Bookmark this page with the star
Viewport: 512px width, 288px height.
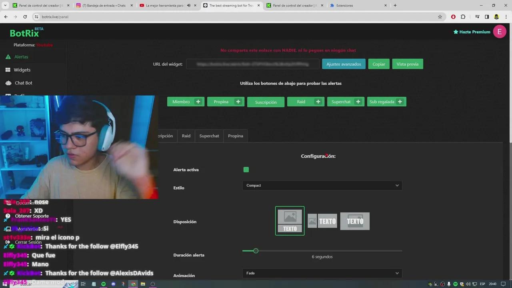click(x=440, y=17)
